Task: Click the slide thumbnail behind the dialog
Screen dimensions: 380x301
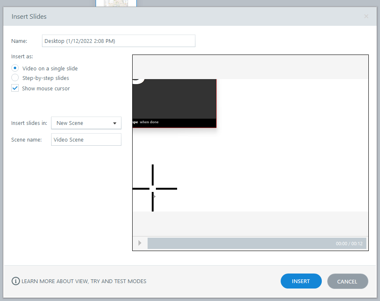Action: (x=116, y=3)
